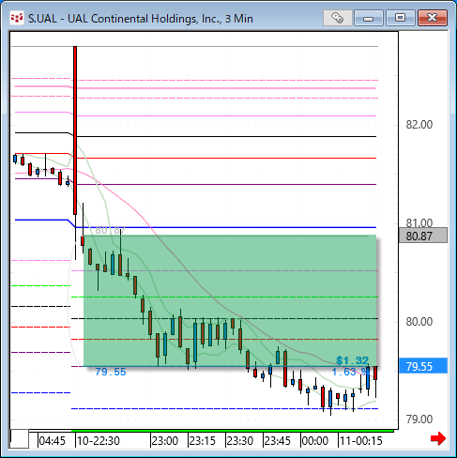The height and width of the screenshot is (458, 457).
Task: Click the 80.00 price scale value
Action: click(419, 322)
